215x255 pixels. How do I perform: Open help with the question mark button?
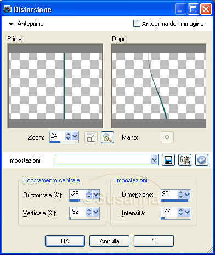tap(154, 241)
